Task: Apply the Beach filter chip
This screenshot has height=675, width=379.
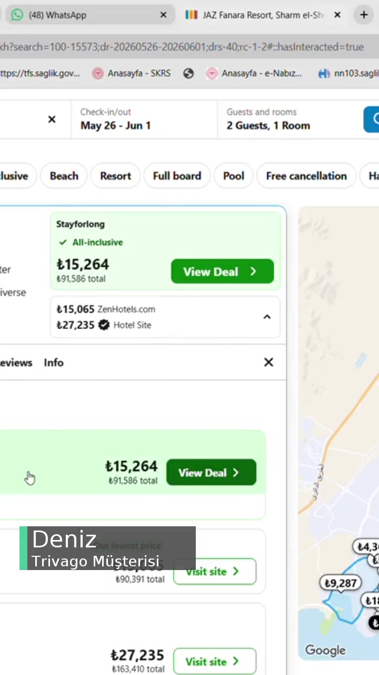Action: point(64,176)
